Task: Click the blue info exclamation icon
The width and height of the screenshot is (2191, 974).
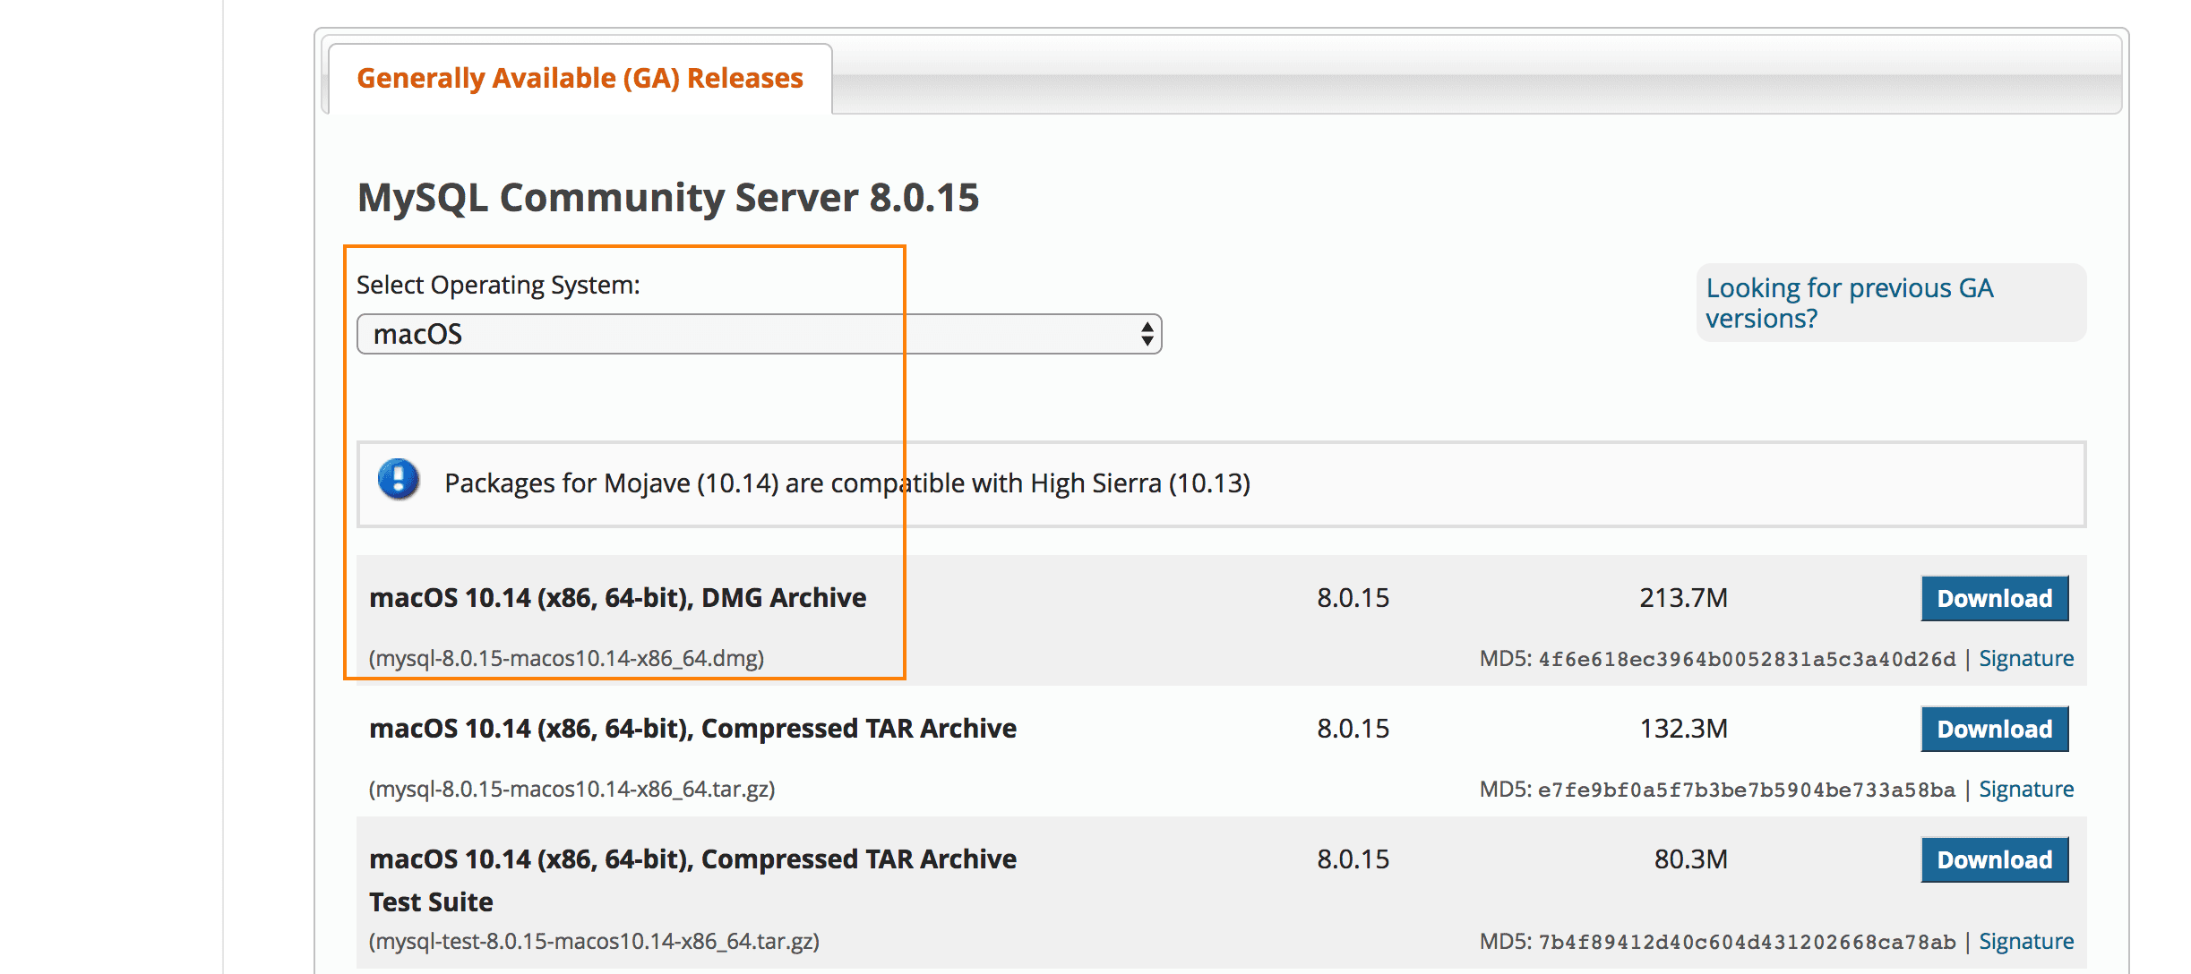Action: [x=399, y=479]
